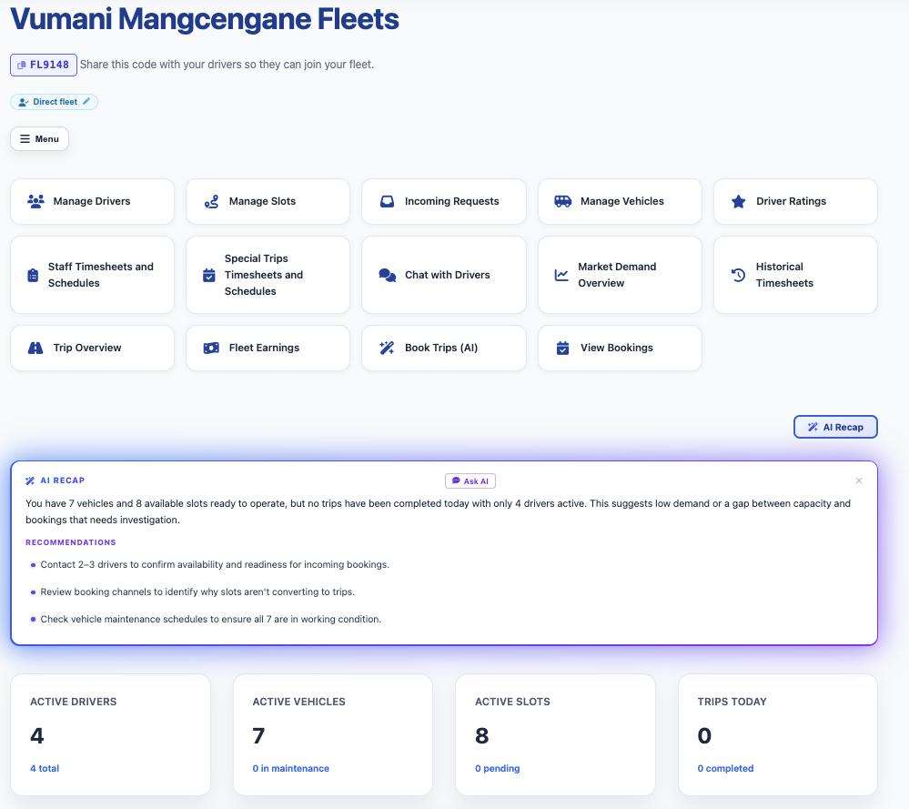Open Staff Timesheets and Schedules

pos(92,275)
